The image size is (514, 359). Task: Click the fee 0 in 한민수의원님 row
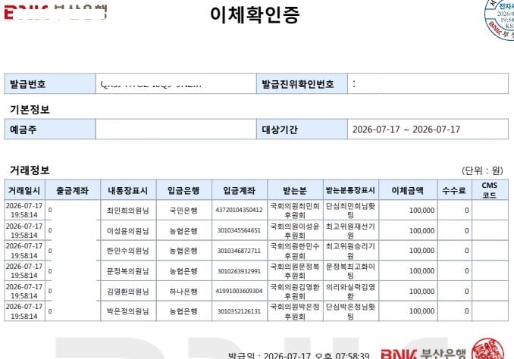tap(466, 251)
